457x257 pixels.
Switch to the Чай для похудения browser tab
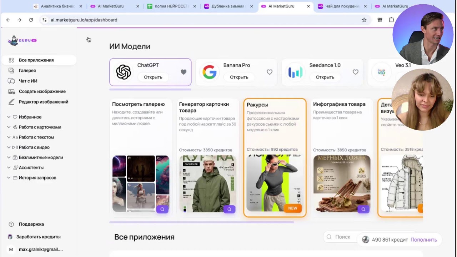(342, 6)
